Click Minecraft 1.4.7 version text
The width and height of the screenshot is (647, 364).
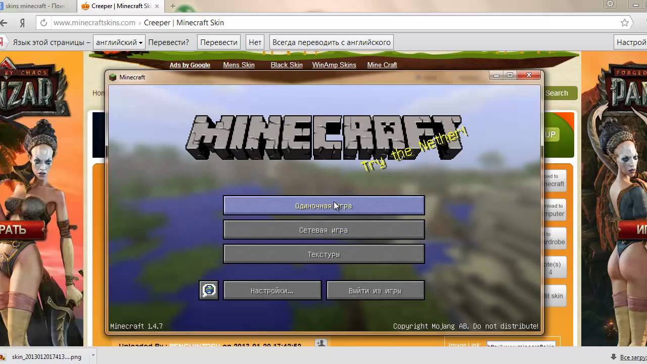click(x=136, y=326)
